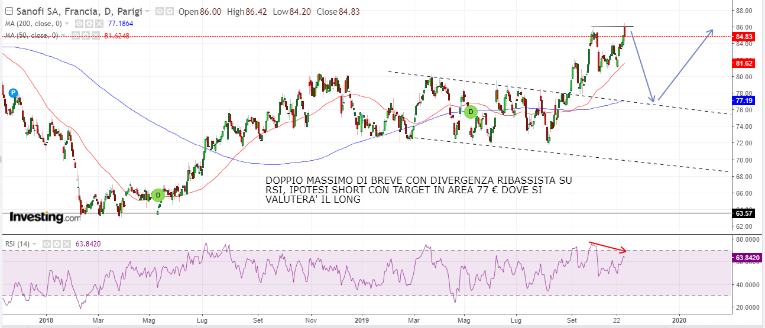Expand the MA (200, close, 0) dropdown arrow

pos(67,24)
